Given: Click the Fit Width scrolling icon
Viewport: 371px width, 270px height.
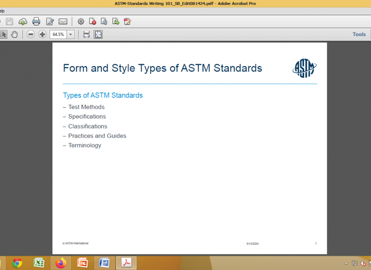Looking at the screenshot, I should (x=87, y=34).
